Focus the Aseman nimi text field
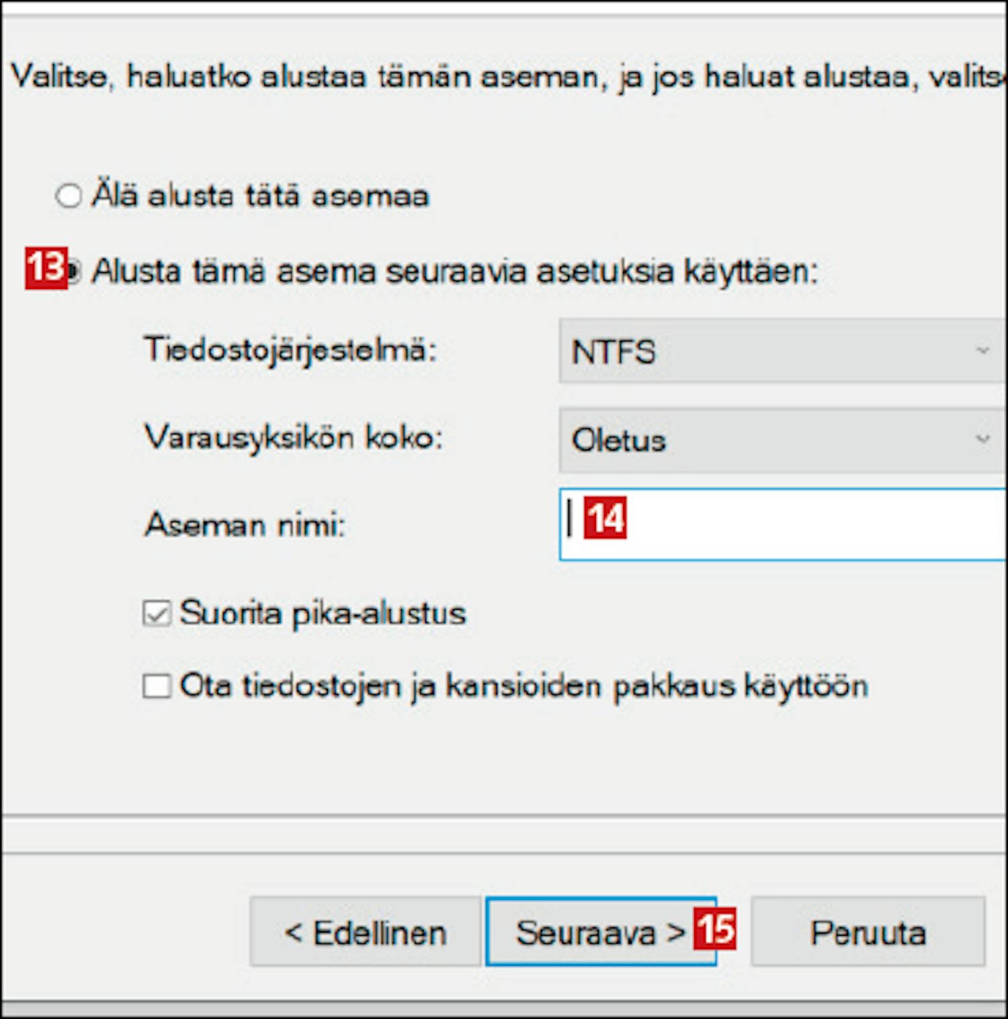The height and width of the screenshot is (1019, 1008). 783,524
